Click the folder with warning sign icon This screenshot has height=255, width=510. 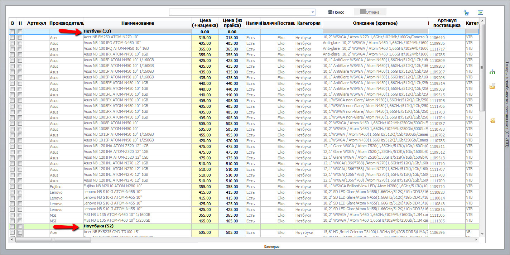[492, 120]
